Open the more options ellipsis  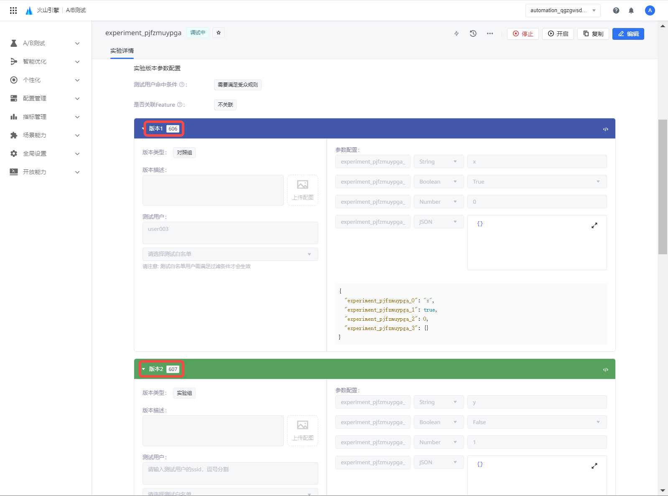click(490, 34)
